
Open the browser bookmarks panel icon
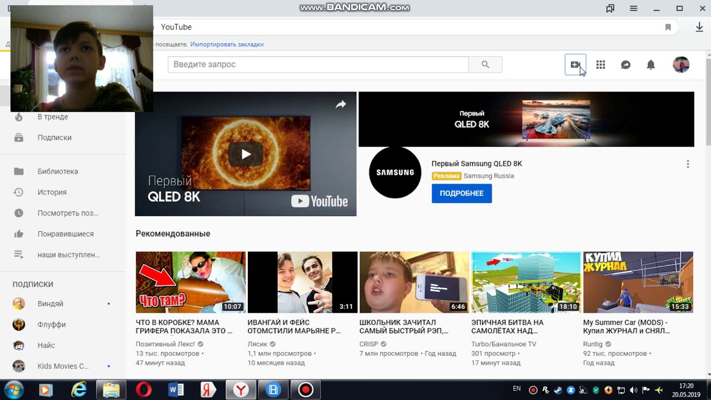coord(610,8)
